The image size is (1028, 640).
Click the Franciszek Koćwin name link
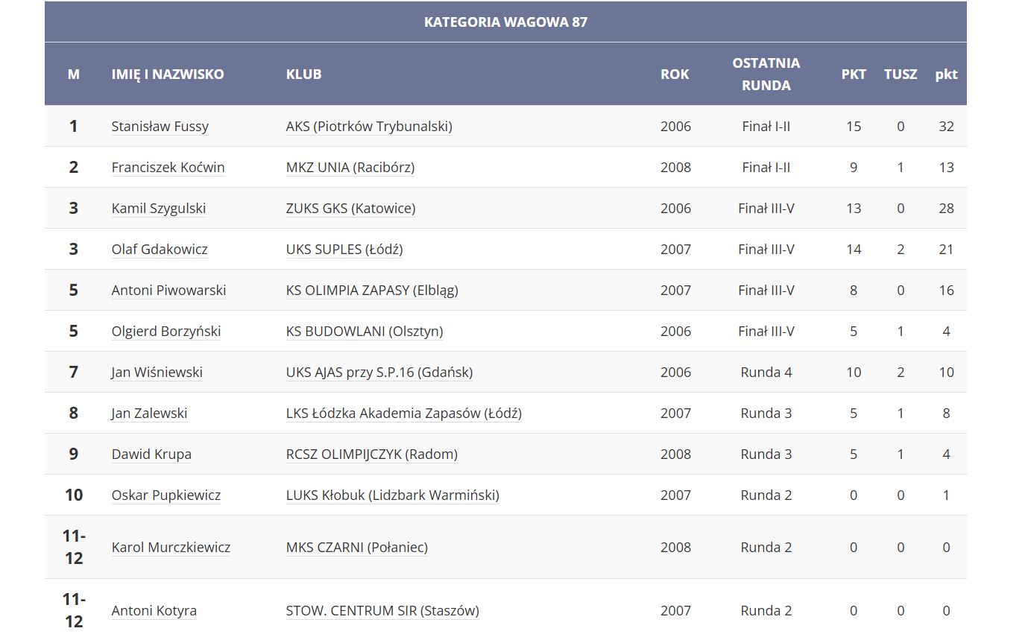(168, 168)
